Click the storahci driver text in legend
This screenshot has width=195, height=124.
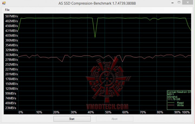172,97
